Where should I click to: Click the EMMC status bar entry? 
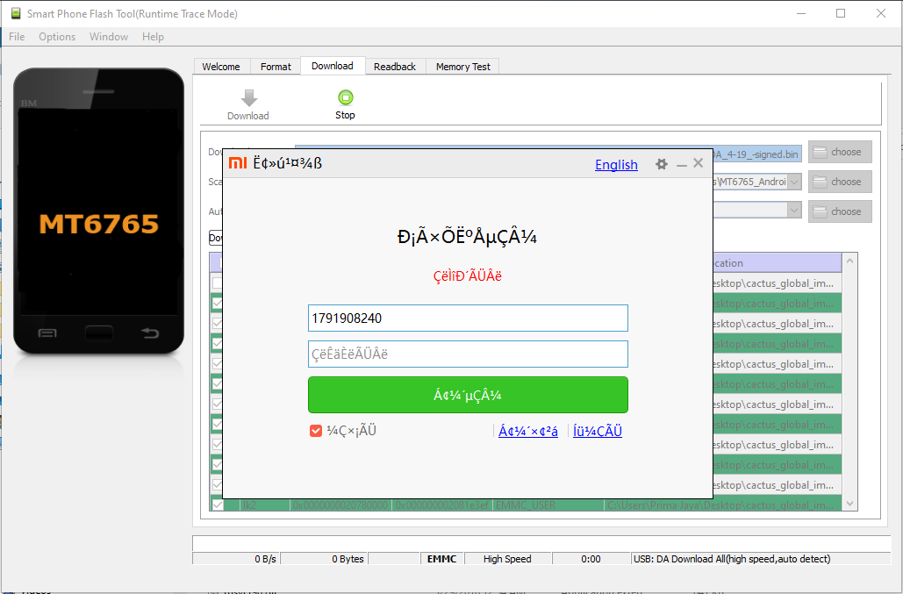[441, 559]
